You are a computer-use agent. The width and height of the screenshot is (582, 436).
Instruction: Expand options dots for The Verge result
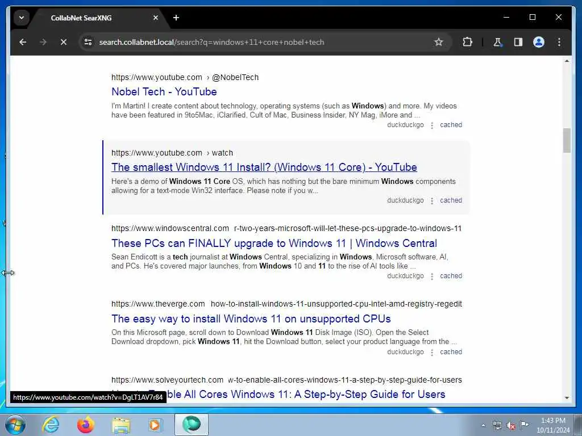coord(432,352)
